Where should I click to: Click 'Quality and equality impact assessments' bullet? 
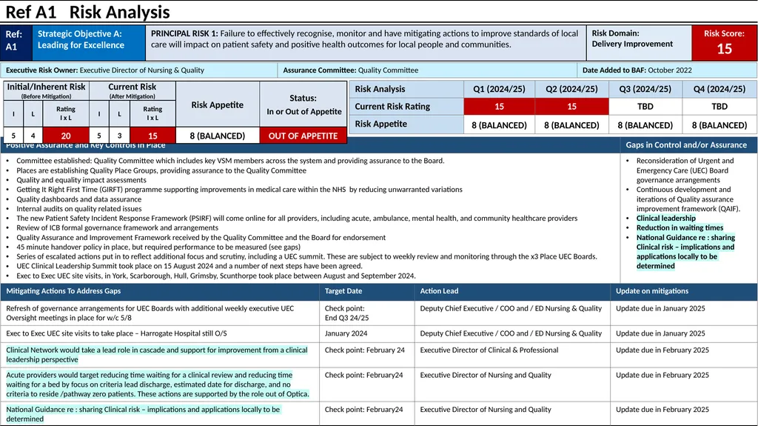[x=81, y=180]
